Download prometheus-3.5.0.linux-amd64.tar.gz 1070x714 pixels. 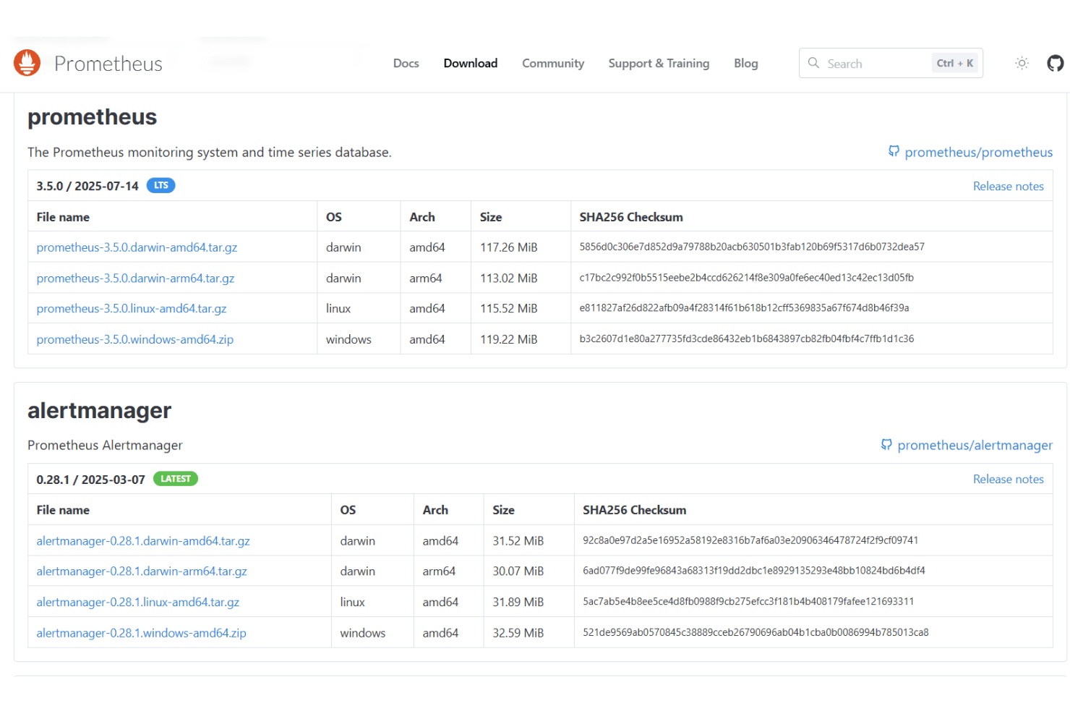pyautogui.click(x=132, y=308)
